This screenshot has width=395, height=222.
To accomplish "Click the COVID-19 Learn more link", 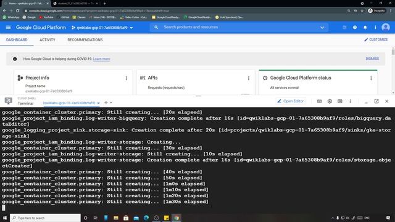I will pos(101,59).
